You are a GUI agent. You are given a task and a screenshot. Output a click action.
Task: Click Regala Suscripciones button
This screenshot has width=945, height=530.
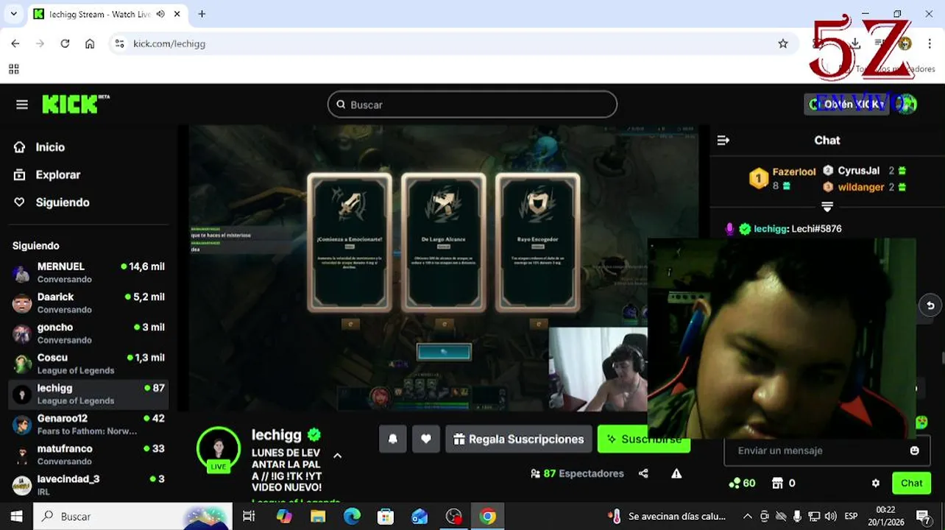coord(519,439)
